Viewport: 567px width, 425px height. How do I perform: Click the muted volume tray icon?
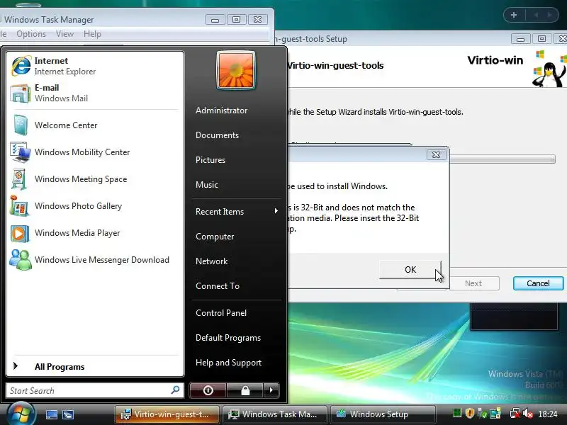coord(527,414)
